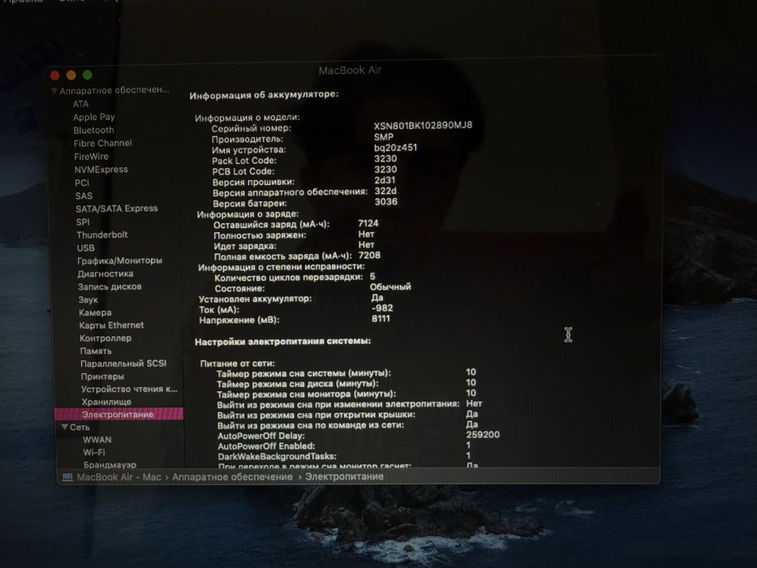
Task: Click Электропитание in path bar
Action: tap(344, 476)
